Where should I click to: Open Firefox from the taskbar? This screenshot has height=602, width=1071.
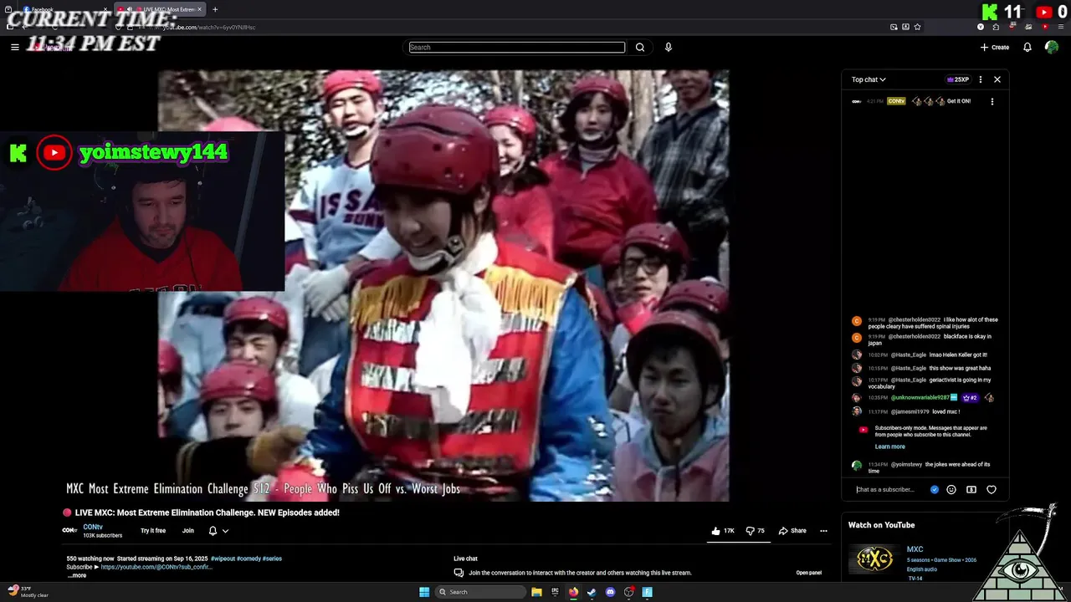tap(573, 592)
